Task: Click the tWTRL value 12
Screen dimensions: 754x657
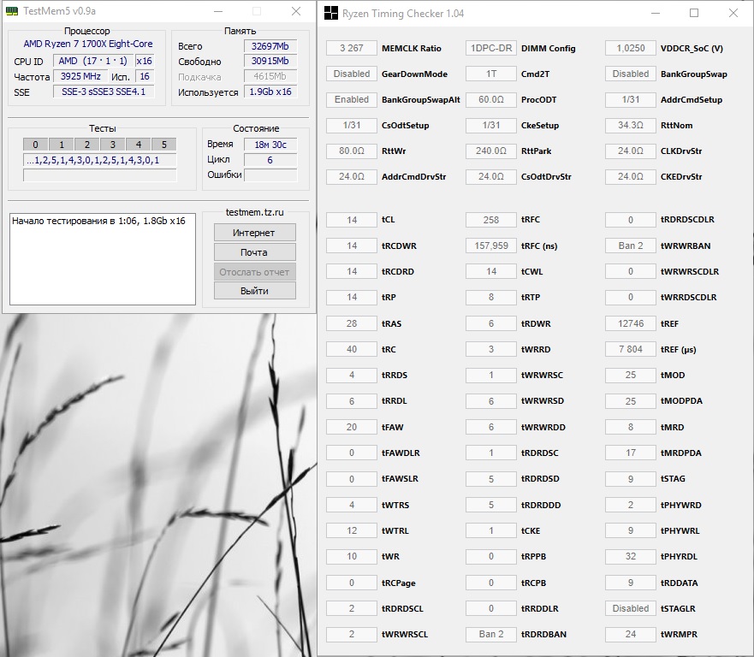Action: pos(352,530)
